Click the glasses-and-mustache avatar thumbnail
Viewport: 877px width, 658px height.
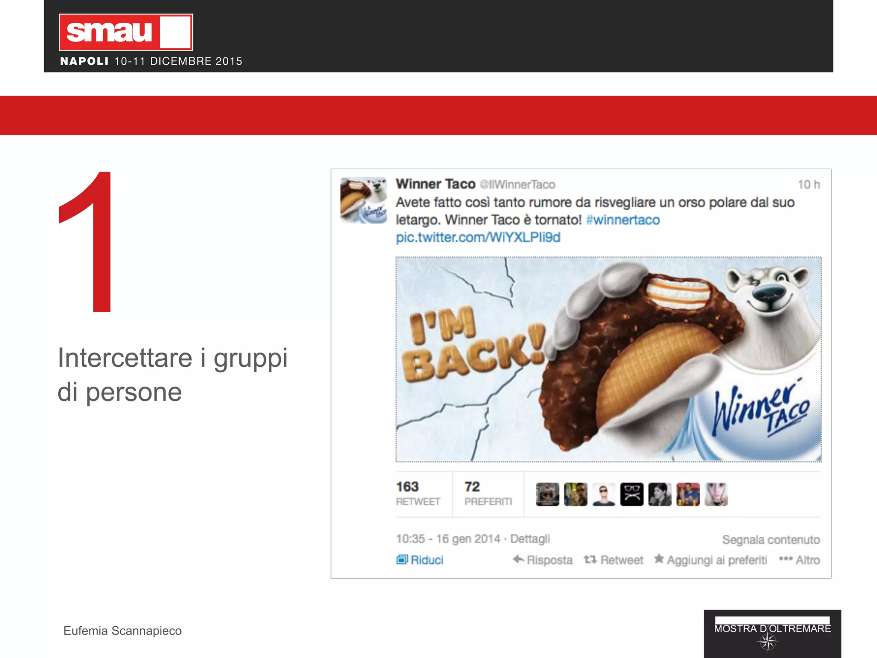[632, 494]
